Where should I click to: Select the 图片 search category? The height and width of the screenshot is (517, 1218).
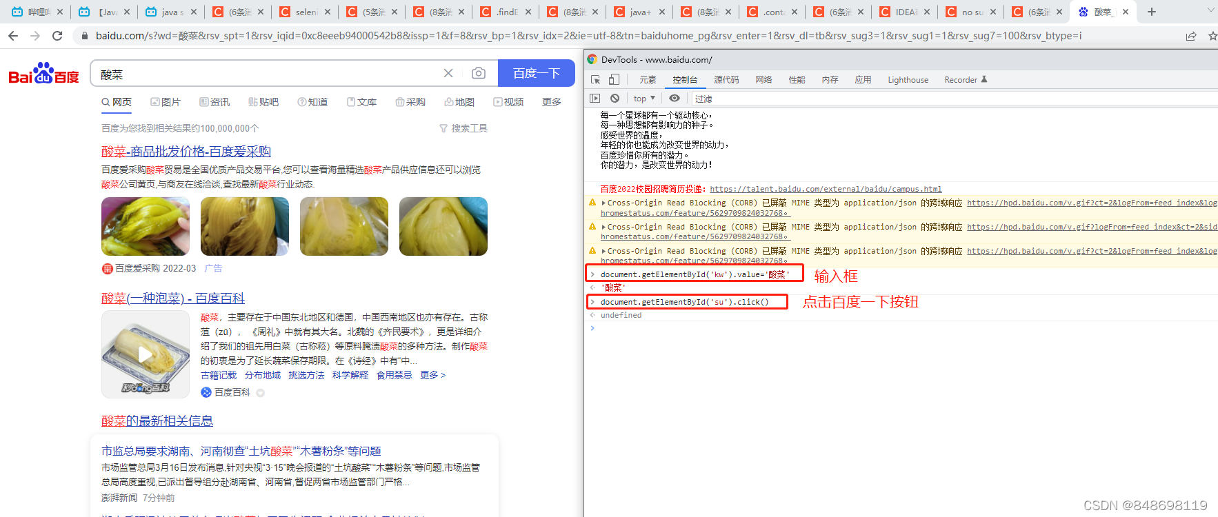[166, 102]
